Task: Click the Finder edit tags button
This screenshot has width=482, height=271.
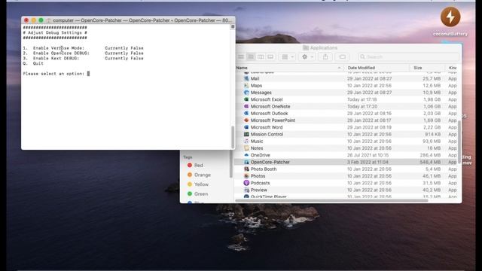Action: pos(342,57)
